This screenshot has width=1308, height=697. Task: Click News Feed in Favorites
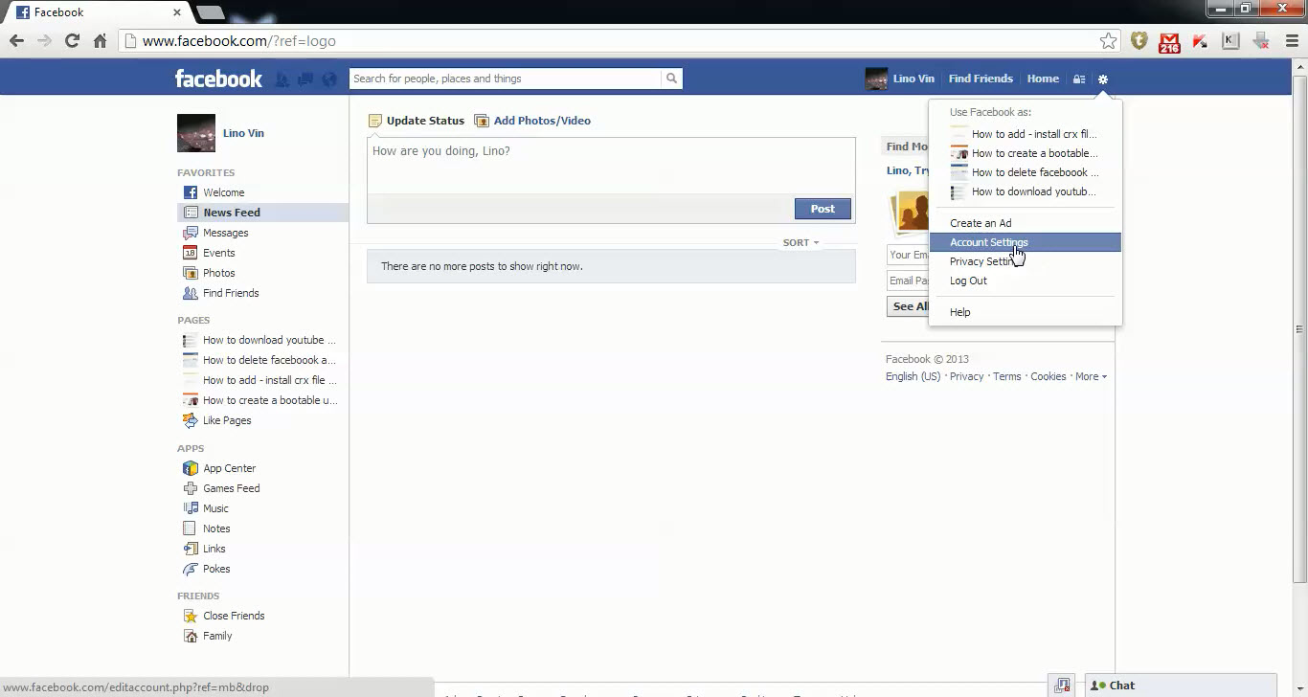point(262,213)
